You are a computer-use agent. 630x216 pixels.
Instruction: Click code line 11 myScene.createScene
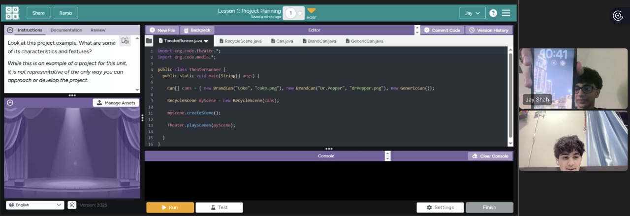click(194, 113)
